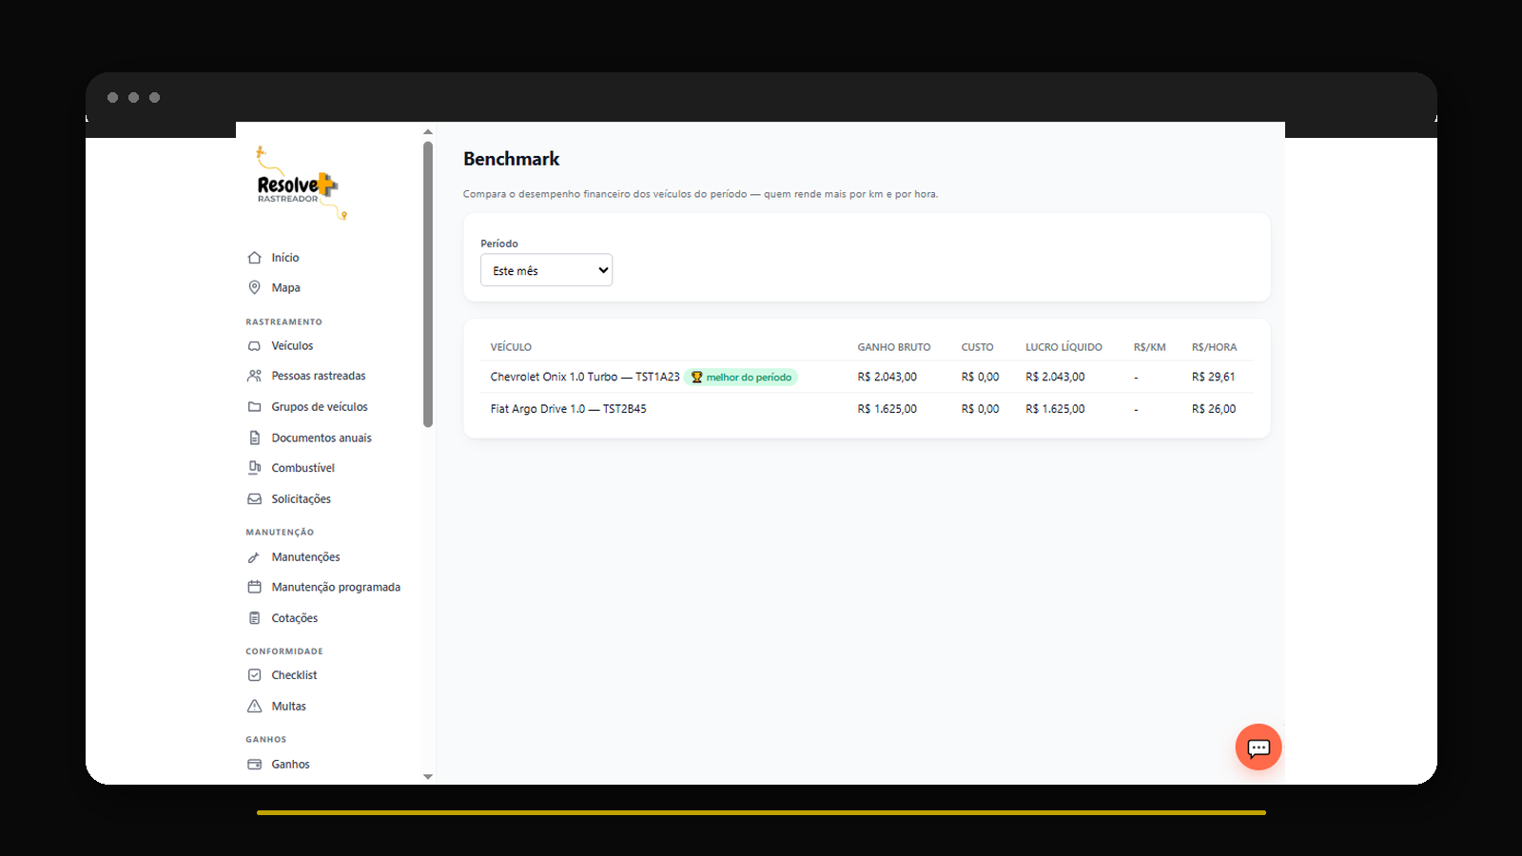
Task: Click the melhor do período badge
Action: pos(741,378)
